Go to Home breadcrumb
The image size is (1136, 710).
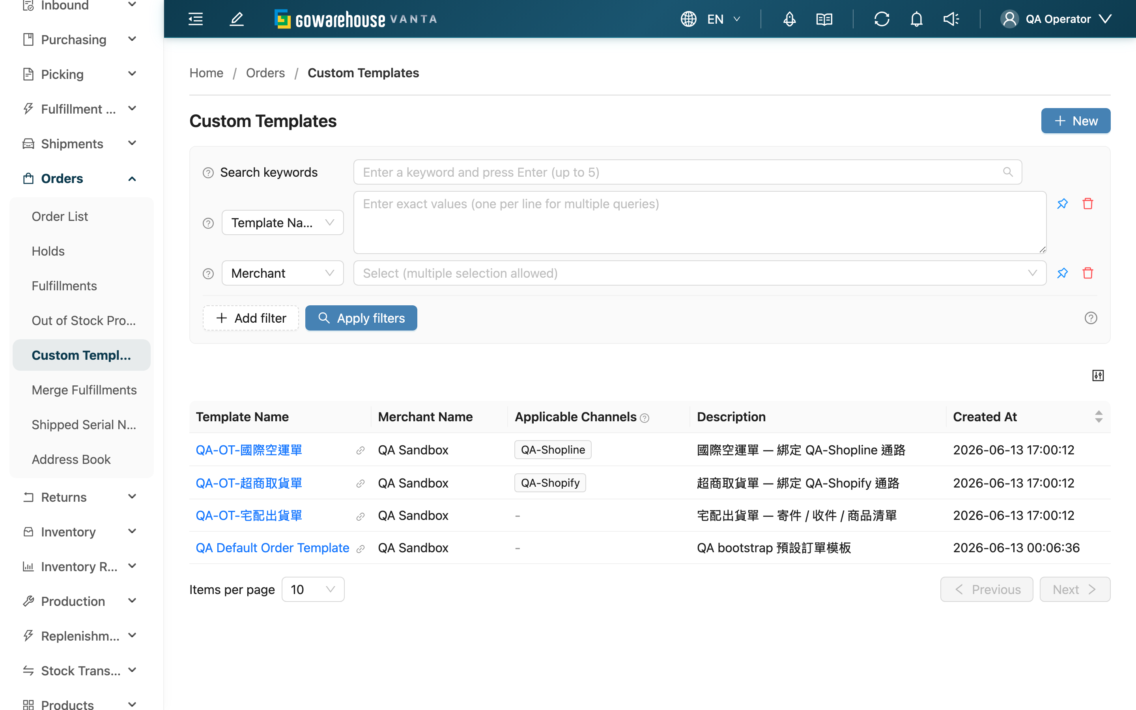point(206,73)
